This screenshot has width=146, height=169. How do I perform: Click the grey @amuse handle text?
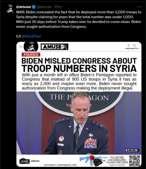pos(44,7)
